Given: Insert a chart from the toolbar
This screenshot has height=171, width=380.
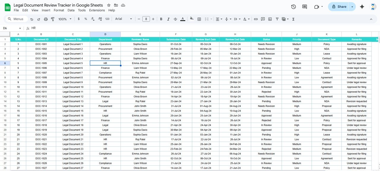Looking at the screenshot, I should point(270,19).
